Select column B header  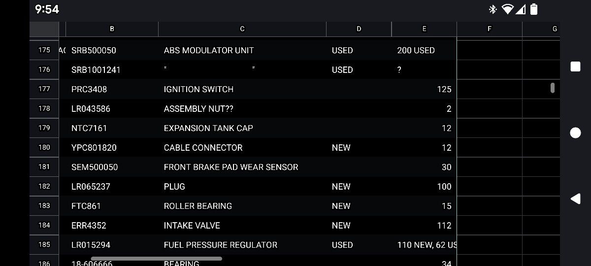point(112,29)
